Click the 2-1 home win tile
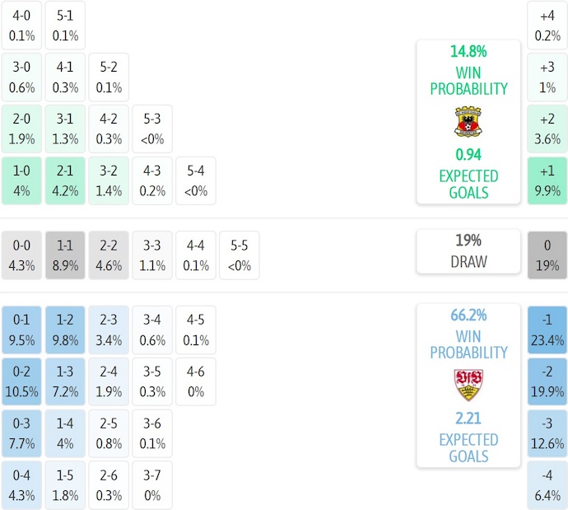This screenshot has height=510, width=568. pyautogui.click(x=65, y=180)
